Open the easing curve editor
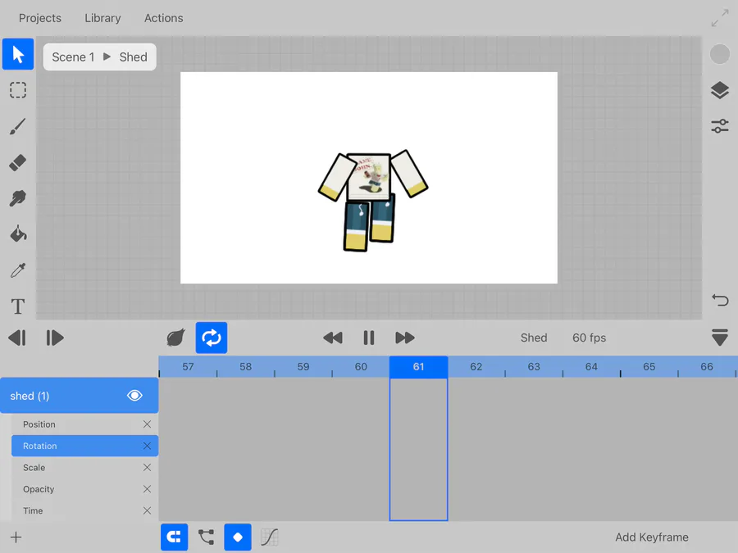 (270, 537)
